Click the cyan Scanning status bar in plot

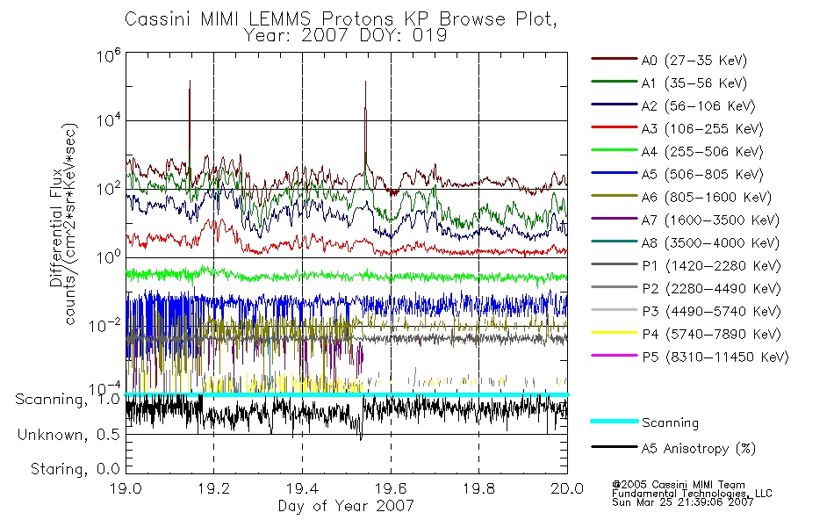(347, 394)
